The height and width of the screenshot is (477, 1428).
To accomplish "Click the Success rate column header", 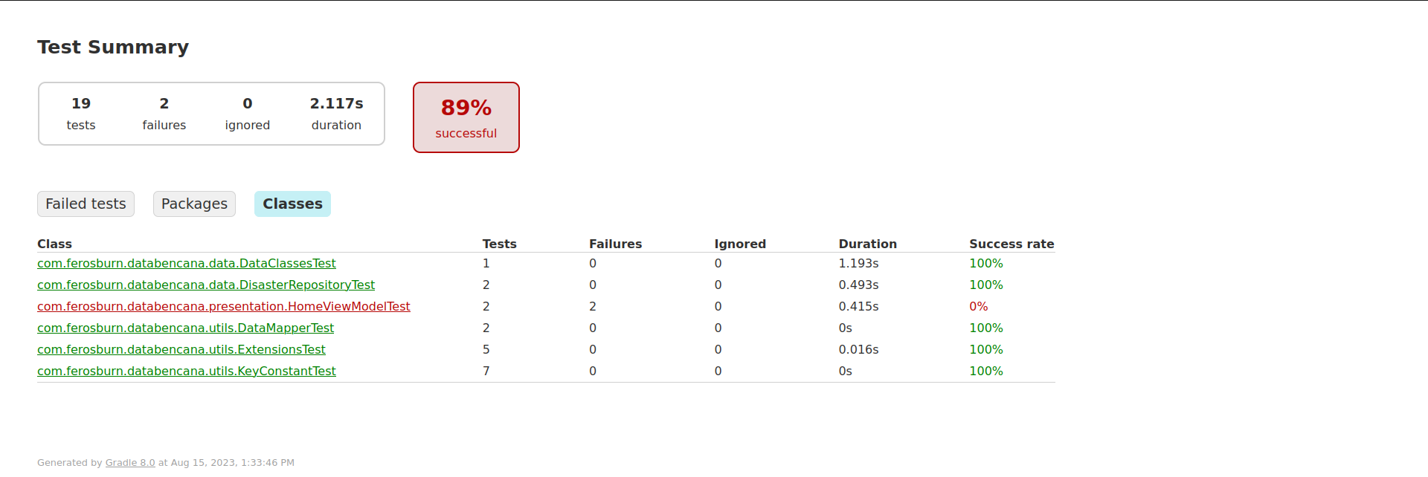I will pos(1011,244).
